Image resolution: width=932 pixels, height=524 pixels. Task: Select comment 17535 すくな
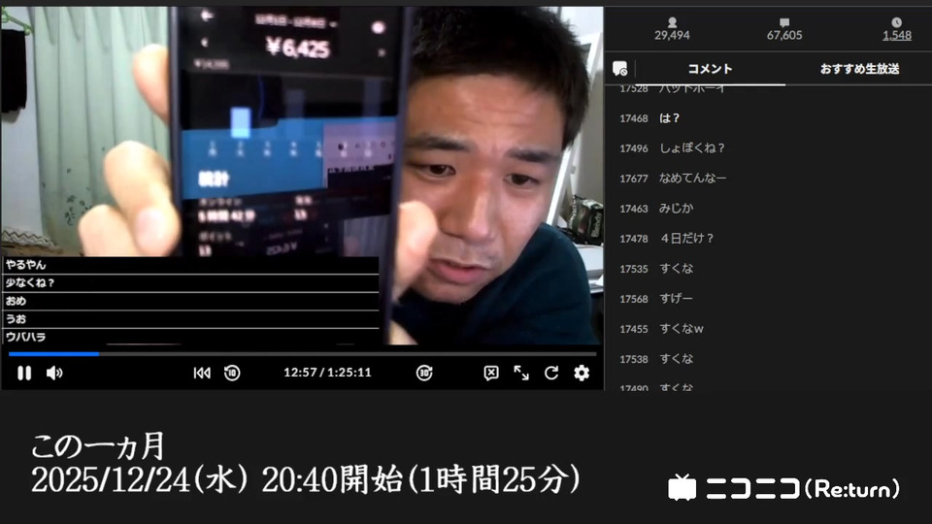pos(768,269)
